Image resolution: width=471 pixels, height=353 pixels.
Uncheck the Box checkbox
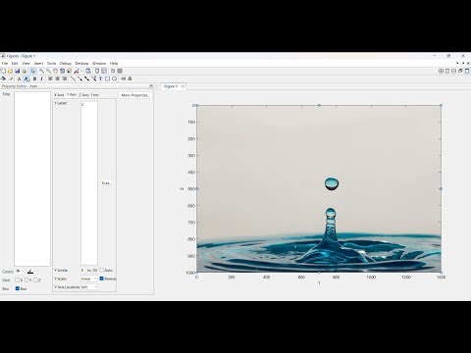18,288
